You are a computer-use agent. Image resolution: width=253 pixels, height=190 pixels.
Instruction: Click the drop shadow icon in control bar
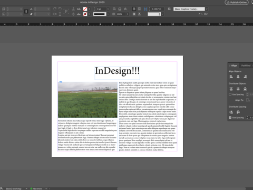[120, 9]
